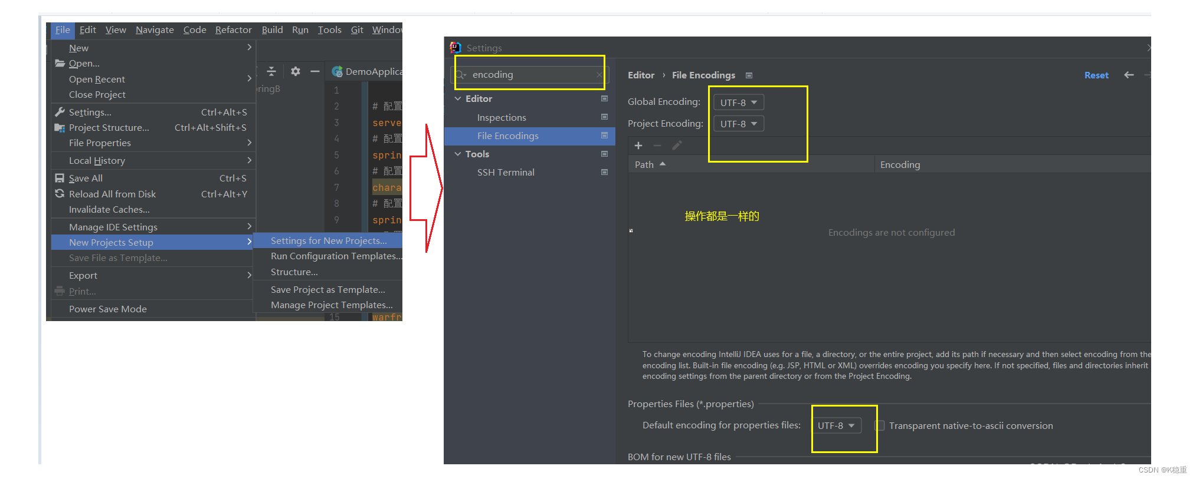The width and height of the screenshot is (1196, 479).
Task: Select New Projects Setup entry
Action: pyautogui.click(x=153, y=242)
